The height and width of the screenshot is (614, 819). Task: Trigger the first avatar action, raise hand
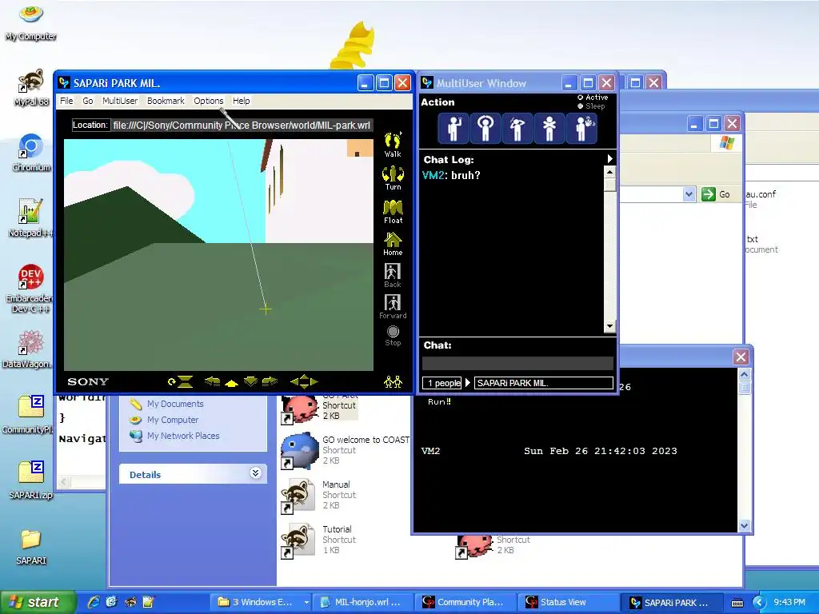click(453, 128)
